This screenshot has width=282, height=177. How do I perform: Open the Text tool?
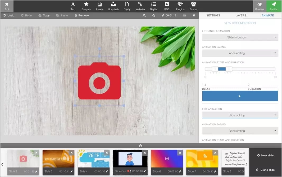click(x=73, y=6)
